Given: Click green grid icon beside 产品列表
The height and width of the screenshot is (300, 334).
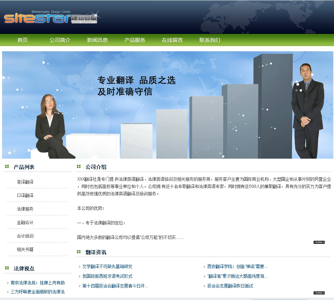Looking at the screenshot, I should coord(7,167).
